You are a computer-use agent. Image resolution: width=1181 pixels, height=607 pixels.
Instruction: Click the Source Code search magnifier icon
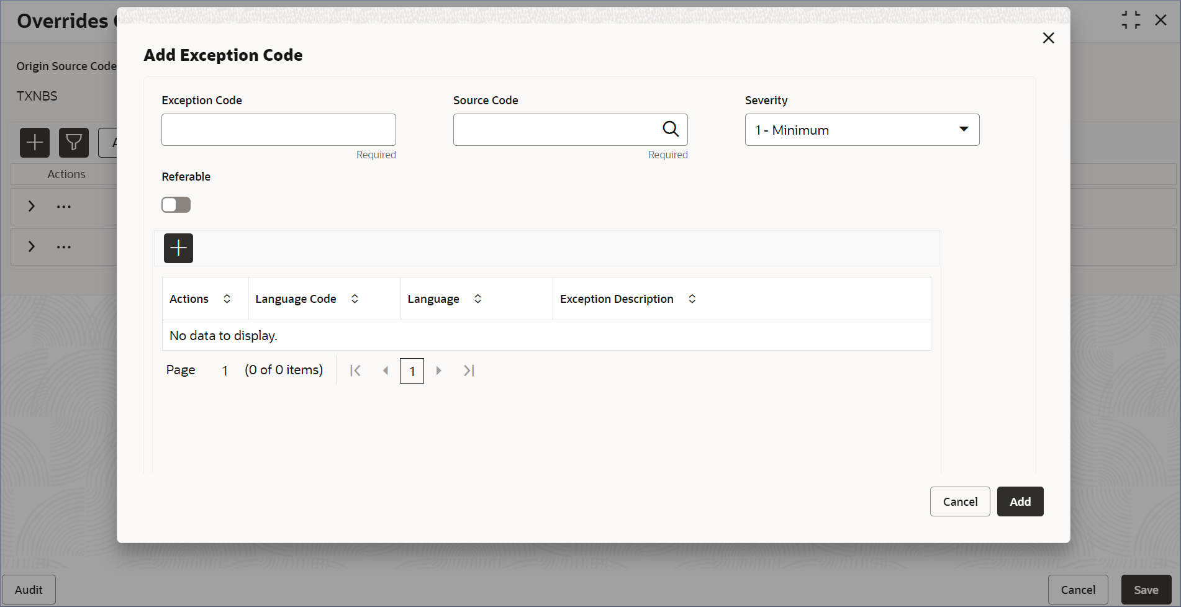click(671, 129)
